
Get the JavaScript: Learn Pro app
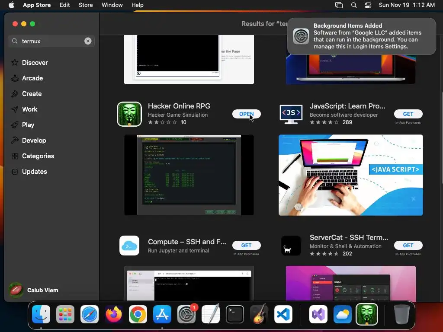408,114
